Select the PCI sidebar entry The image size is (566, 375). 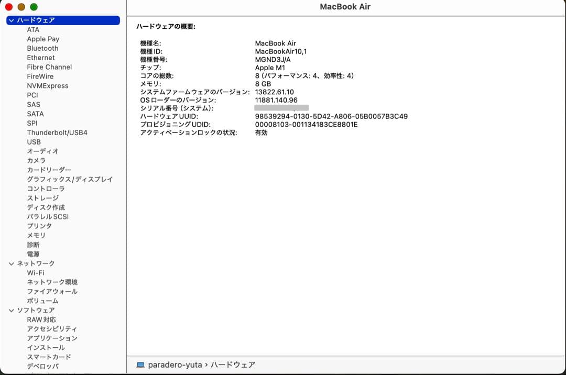pos(32,95)
